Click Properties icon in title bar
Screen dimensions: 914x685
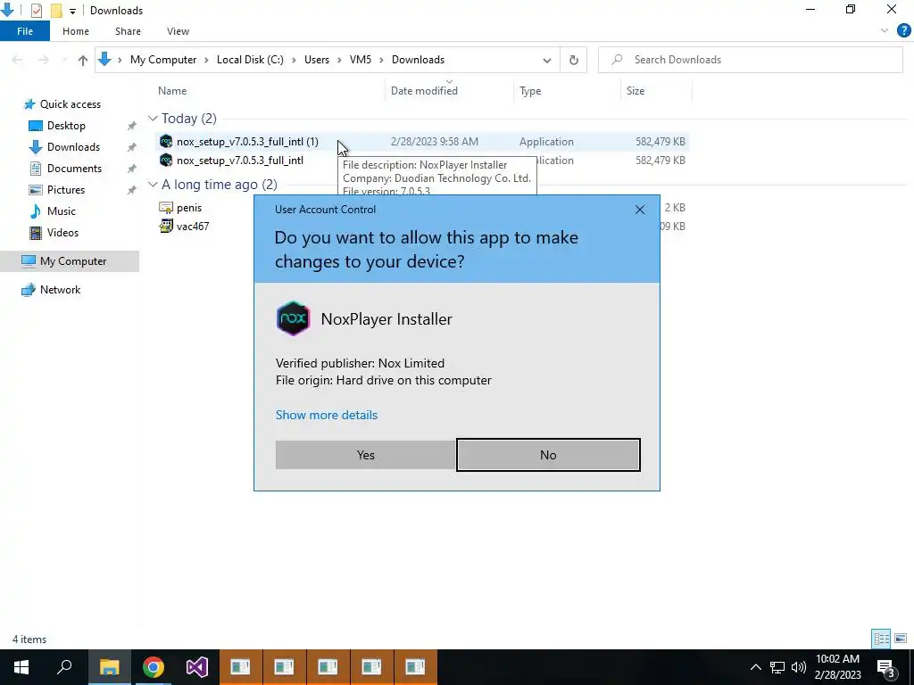(x=36, y=11)
